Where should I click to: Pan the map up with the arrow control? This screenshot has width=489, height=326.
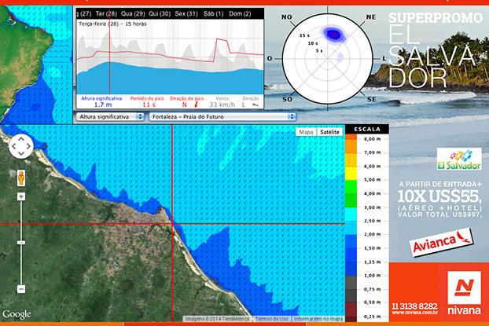[21, 139]
